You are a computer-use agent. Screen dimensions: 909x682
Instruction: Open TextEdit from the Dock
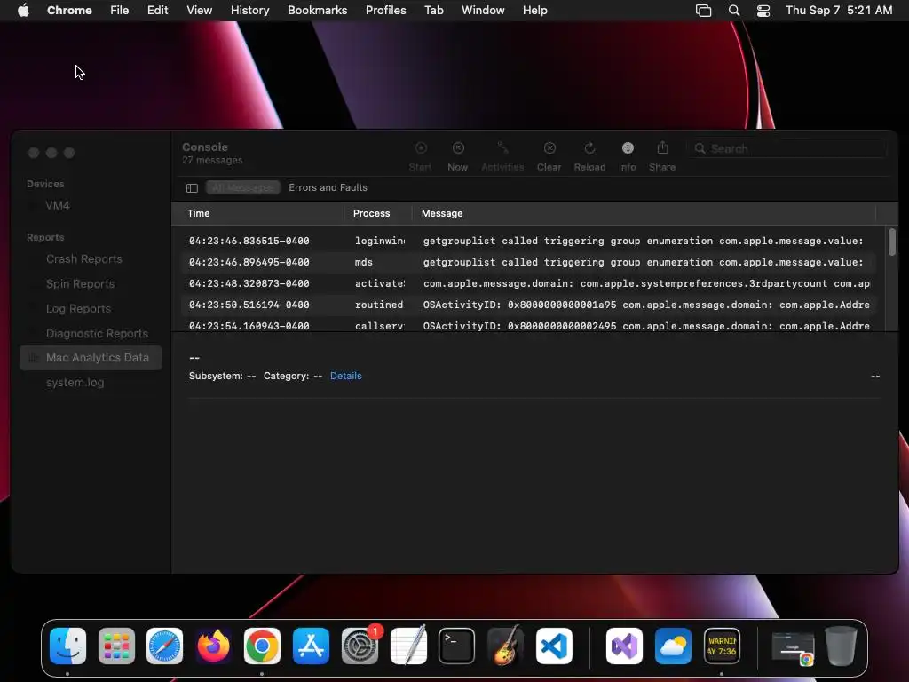[x=408, y=646]
